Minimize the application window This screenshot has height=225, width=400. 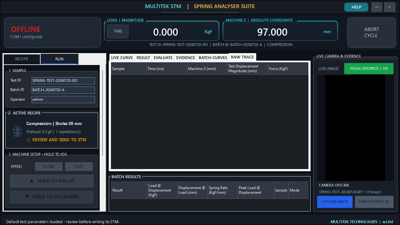377,7
